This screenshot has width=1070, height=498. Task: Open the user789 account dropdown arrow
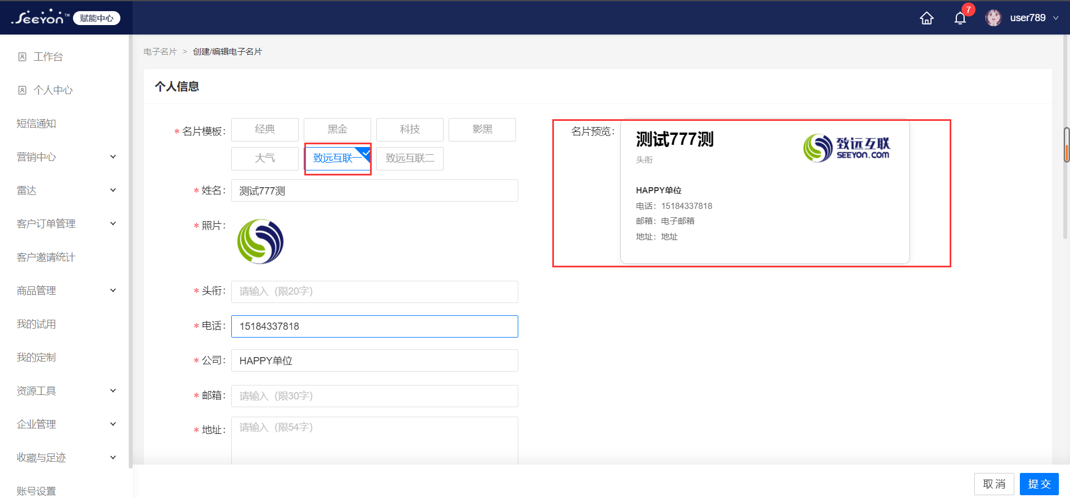(1056, 18)
